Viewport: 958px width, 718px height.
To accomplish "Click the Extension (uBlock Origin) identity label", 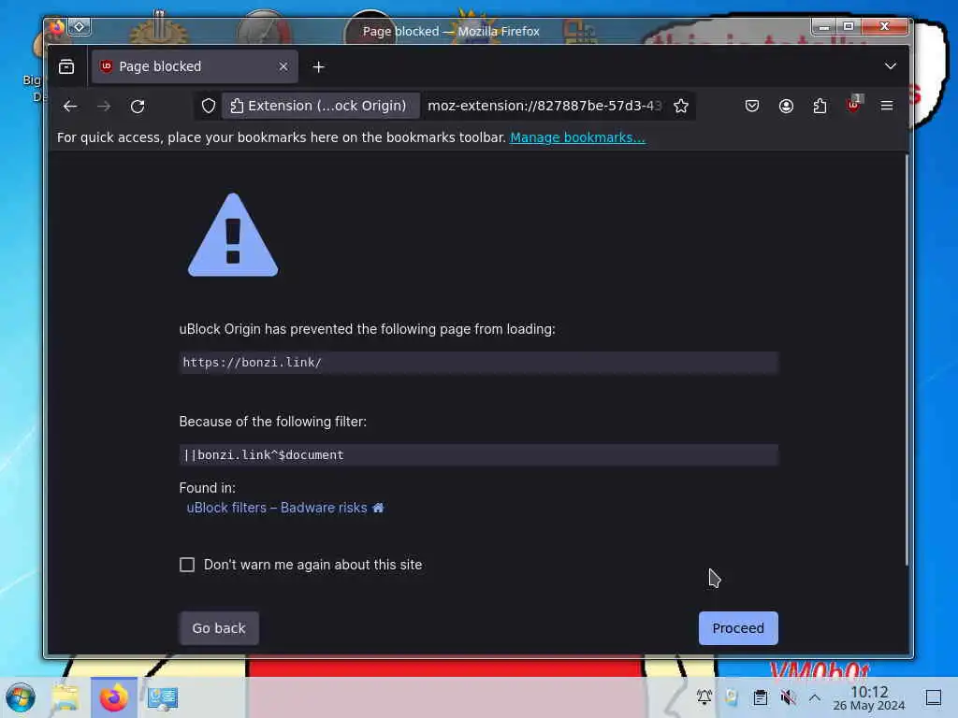I will (320, 106).
